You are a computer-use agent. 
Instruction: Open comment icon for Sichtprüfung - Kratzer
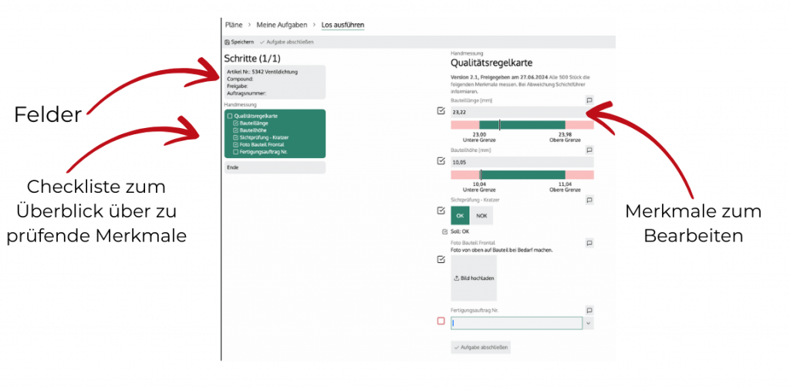point(589,201)
